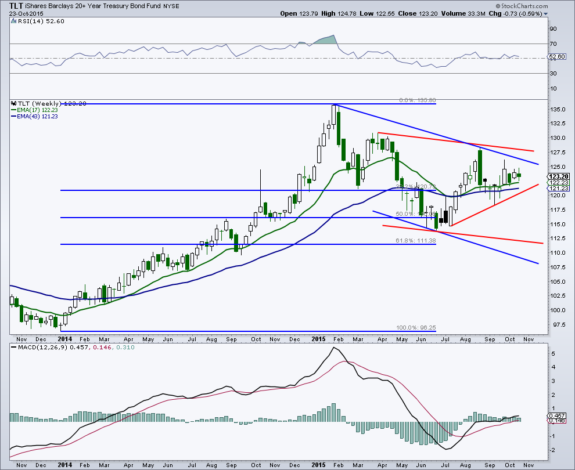The height and width of the screenshot is (470, 575).
Task: Click the Chg -0.73 (-0.59%) value
Action: 516,13
